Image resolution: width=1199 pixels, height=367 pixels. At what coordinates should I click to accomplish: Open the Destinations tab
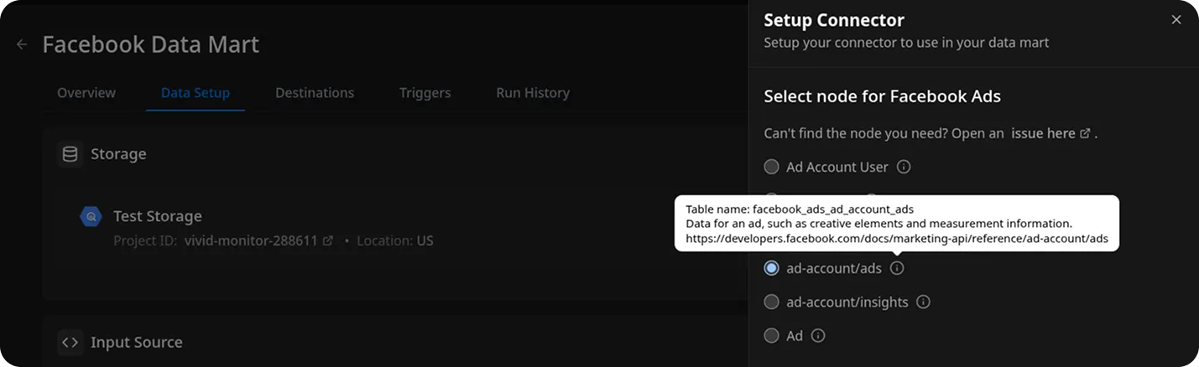[315, 93]
